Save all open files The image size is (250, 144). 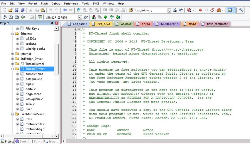pos(22,10)
